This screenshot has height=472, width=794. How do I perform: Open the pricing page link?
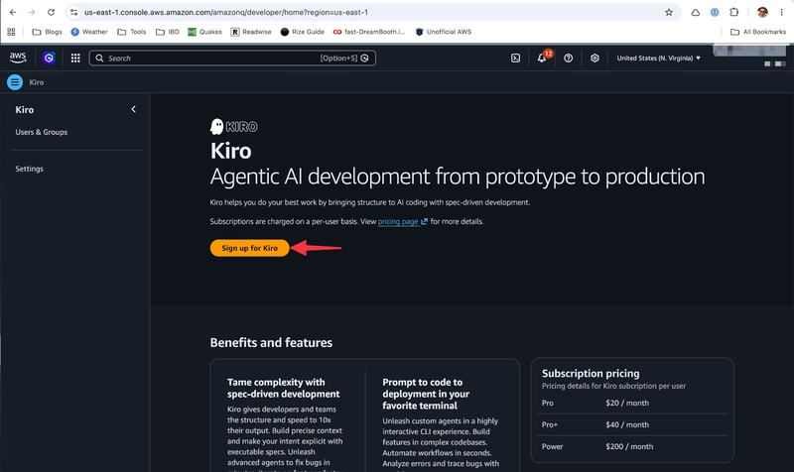[403, 221]
